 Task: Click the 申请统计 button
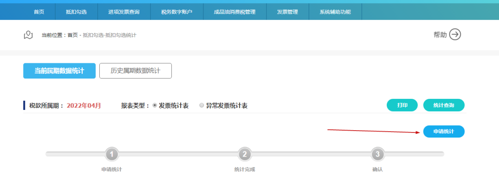click(444, 131)
